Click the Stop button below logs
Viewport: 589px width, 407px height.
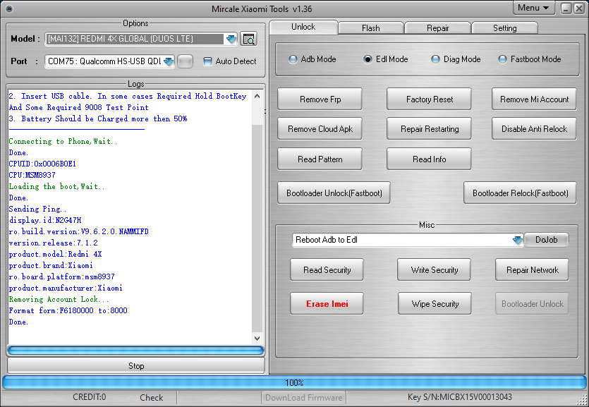[x=136, y=365]
